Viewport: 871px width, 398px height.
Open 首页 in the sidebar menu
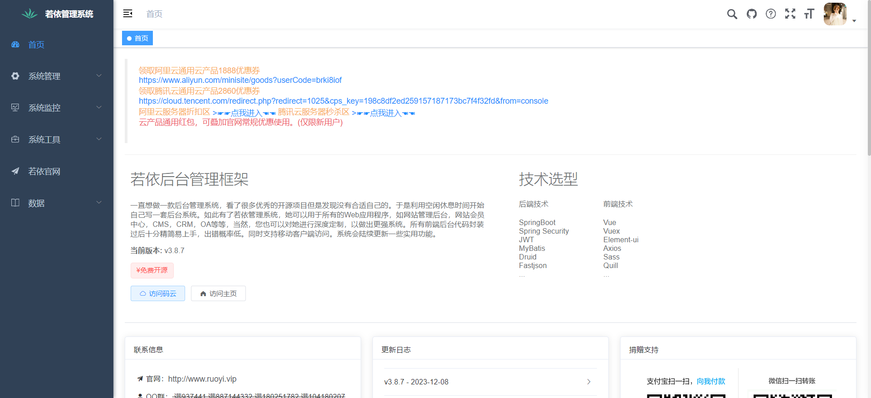(57, 44)
